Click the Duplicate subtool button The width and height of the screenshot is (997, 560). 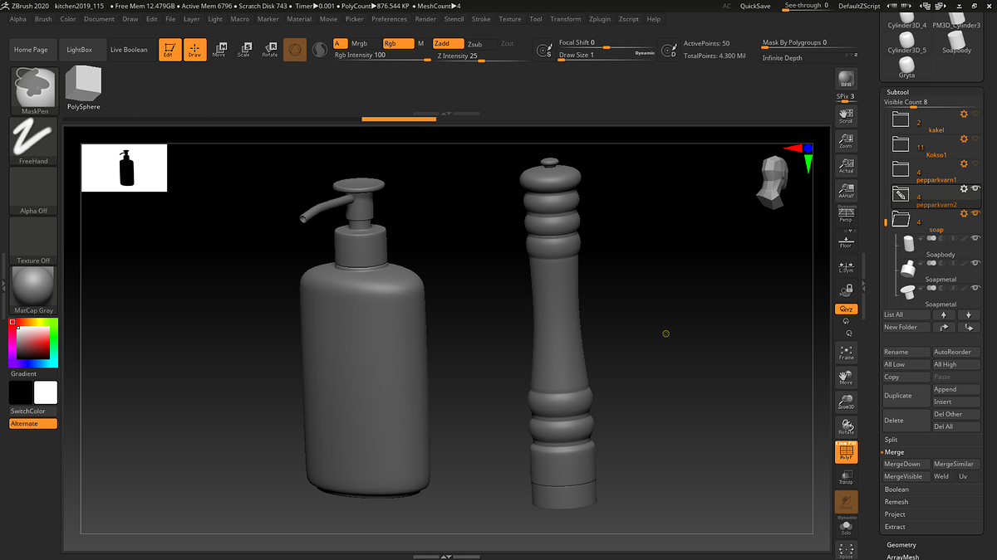tap(906, 396)
